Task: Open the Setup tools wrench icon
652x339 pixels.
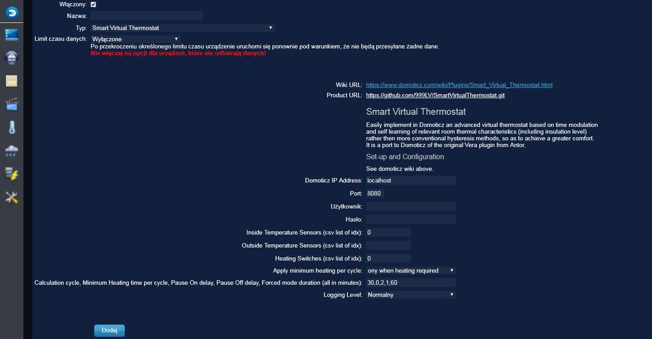Action: pos(12,197)
